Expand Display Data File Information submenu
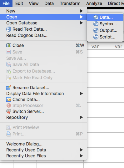The width and height of the screenshot is (124, 168). coord(82,94)
